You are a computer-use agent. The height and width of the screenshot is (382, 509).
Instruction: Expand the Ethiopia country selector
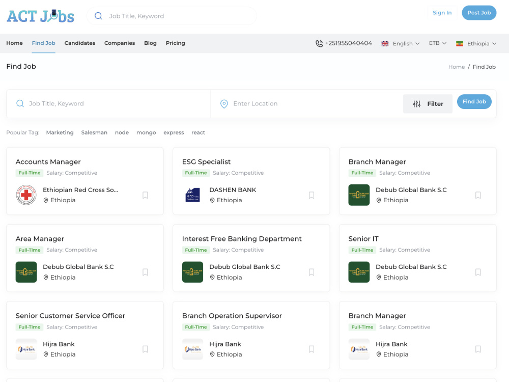point(476,43)
